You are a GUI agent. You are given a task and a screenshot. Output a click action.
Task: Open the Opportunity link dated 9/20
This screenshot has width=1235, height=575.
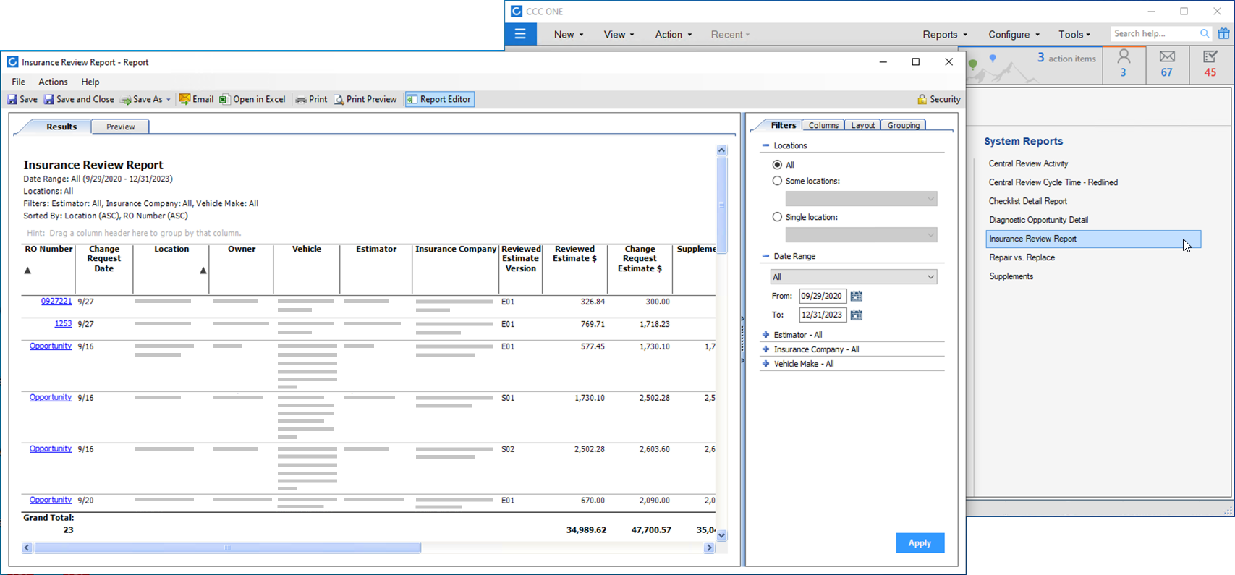tap(50, 500)
